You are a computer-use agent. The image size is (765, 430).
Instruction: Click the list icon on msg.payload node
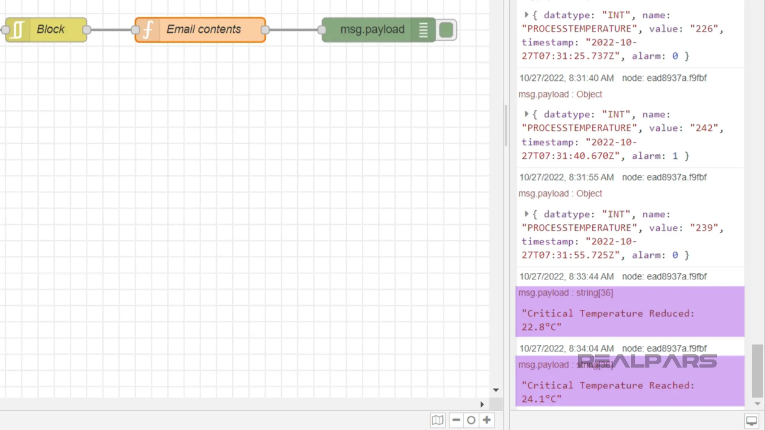click(423, 30)
